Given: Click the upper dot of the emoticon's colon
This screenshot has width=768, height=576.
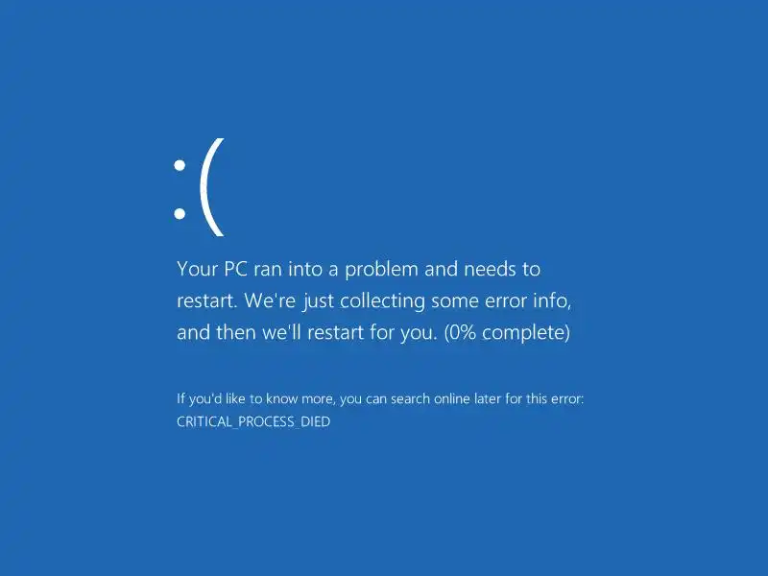Looking at the screenshot, I should pos(180,165).
